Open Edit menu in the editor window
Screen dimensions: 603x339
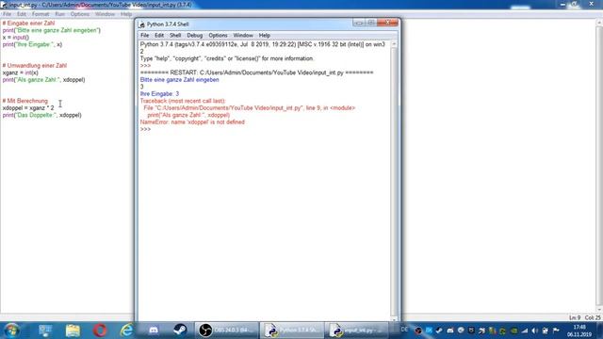click(x=21, y=14)
